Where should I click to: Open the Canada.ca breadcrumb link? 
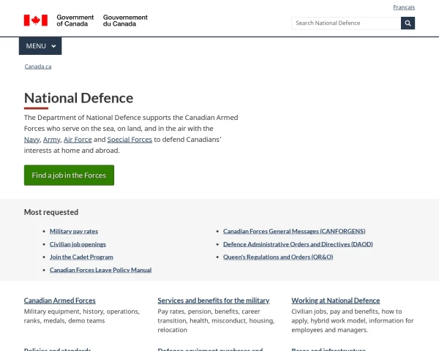[x=38, y=67]
